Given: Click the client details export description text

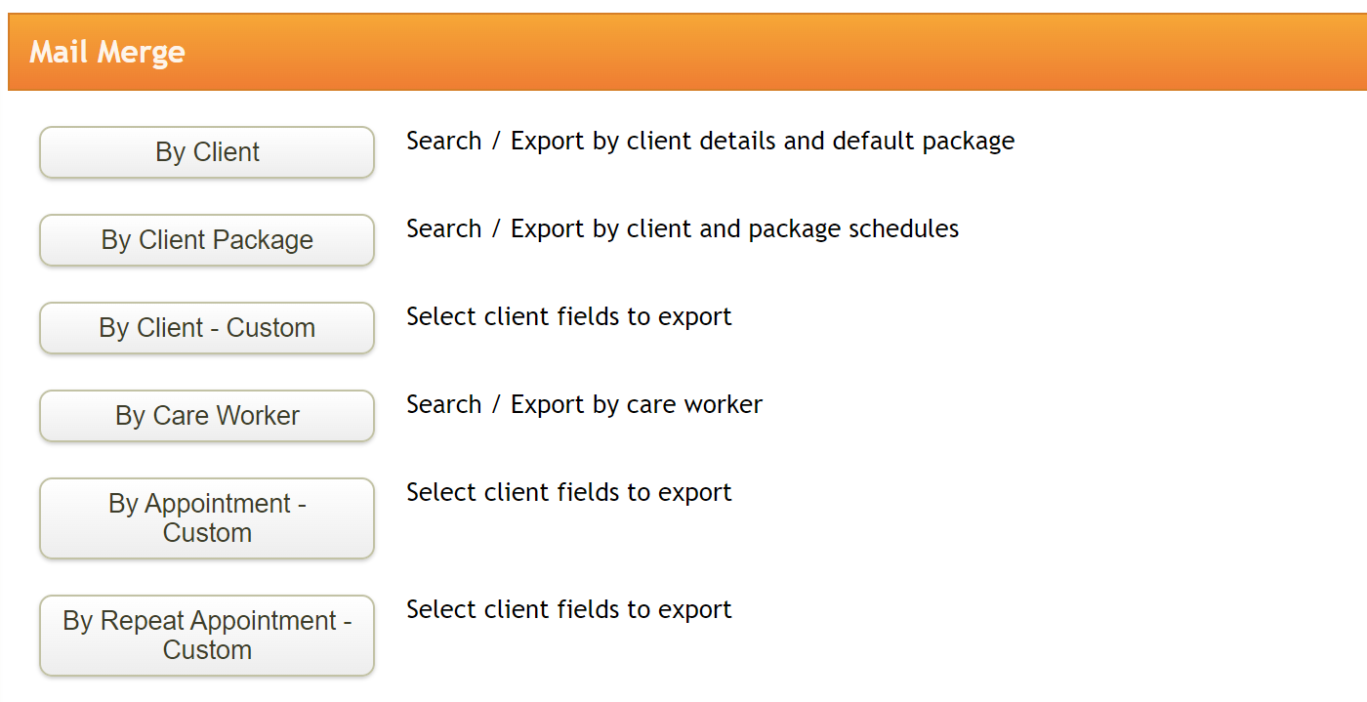Looking at the screenshot, I should point(710,141).
